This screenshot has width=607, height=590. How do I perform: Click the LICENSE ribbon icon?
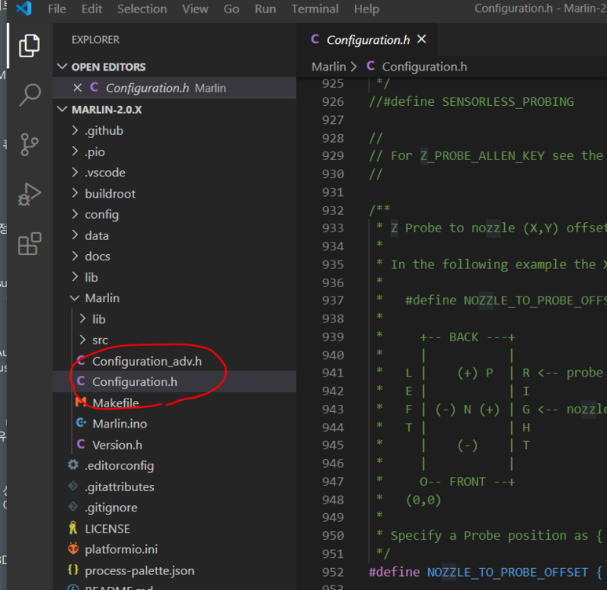tap(73, 528)
